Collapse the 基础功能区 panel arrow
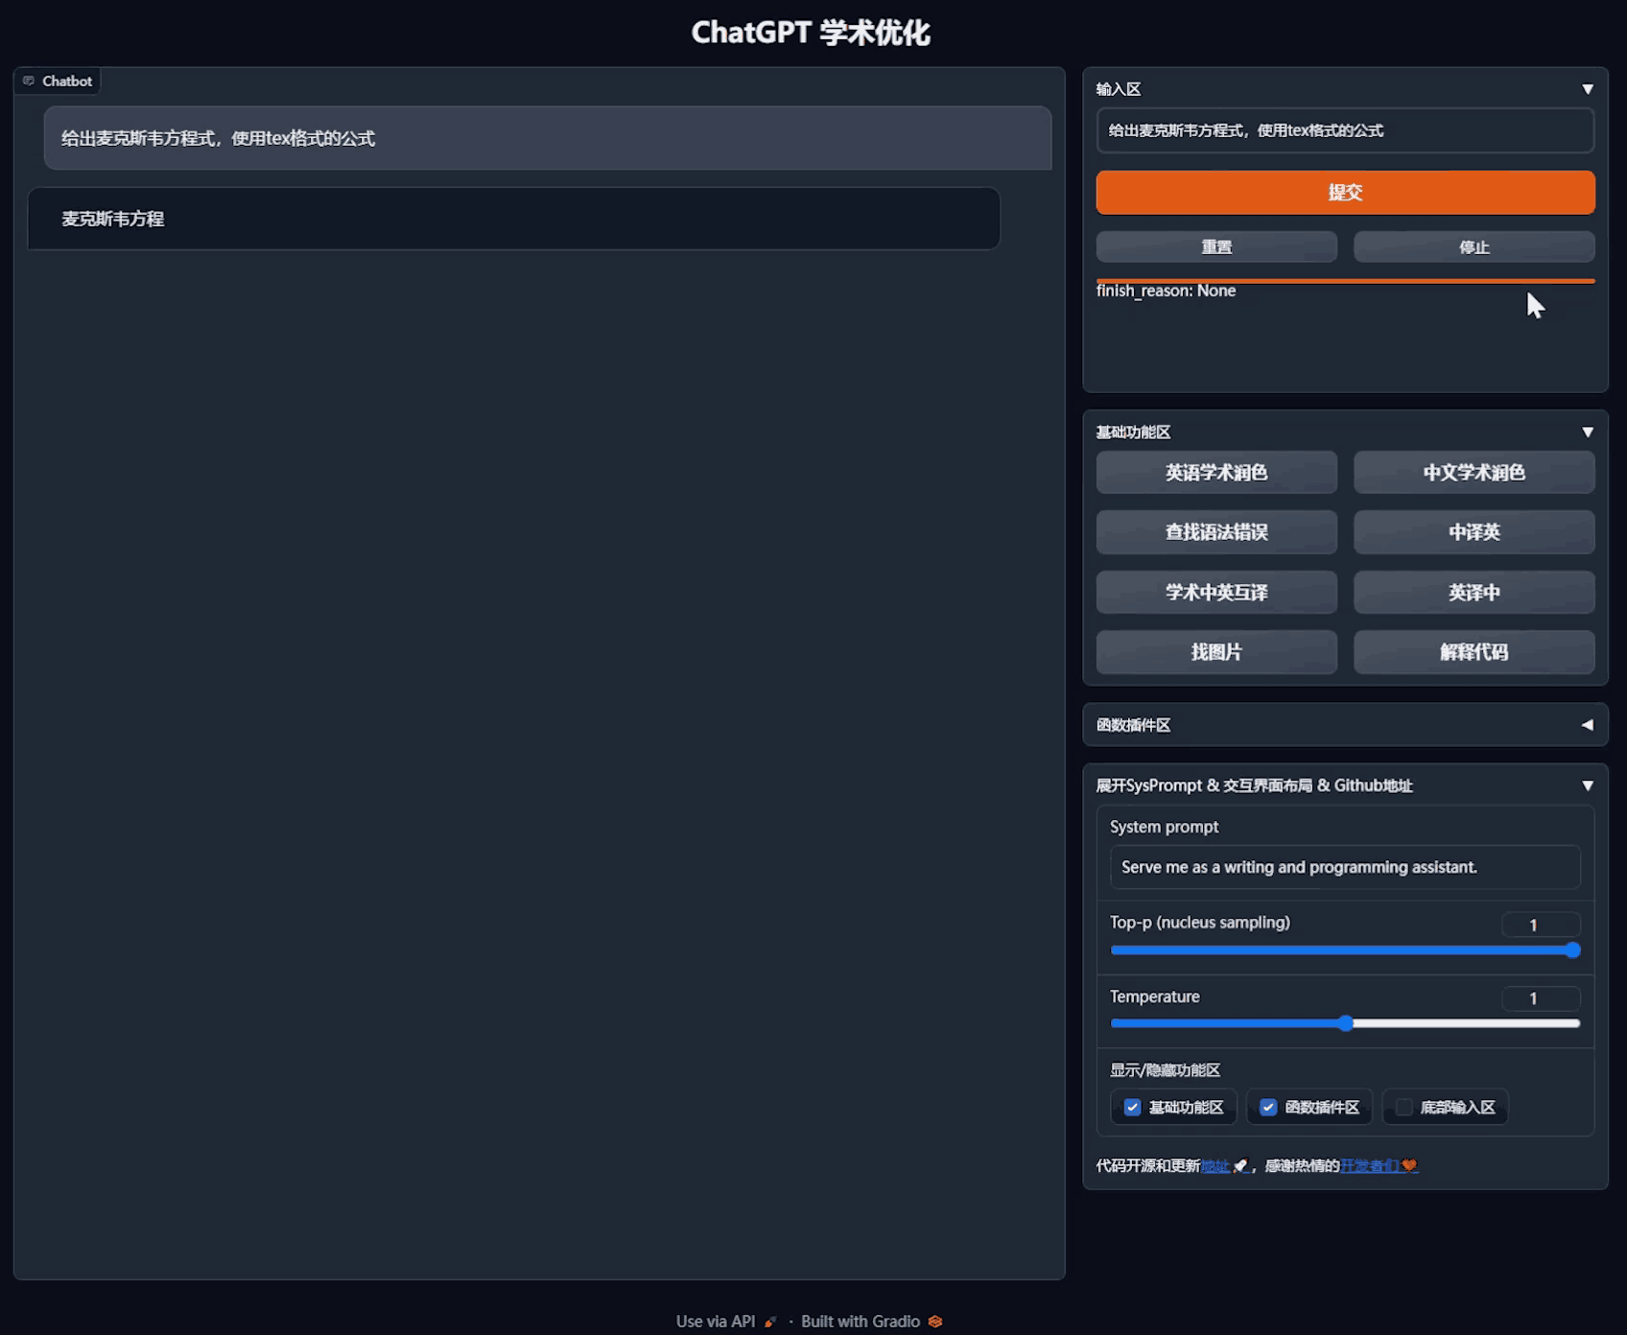Image resolution: width=1627 pixels, height=1335 pixels. (x=1588, y=433)
